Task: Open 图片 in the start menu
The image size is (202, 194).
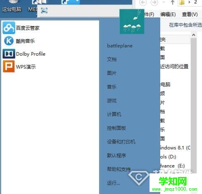Action: click(112, 73)
